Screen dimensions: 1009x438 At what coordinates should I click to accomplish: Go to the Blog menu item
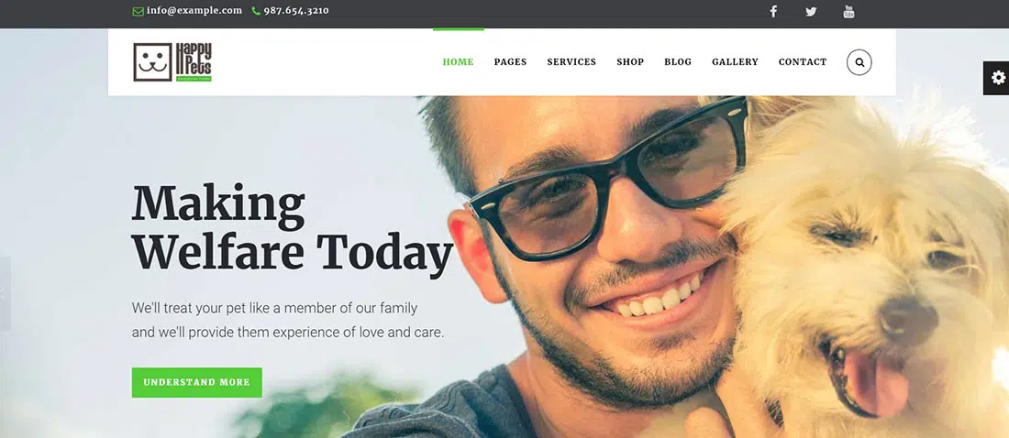(678, 62)
